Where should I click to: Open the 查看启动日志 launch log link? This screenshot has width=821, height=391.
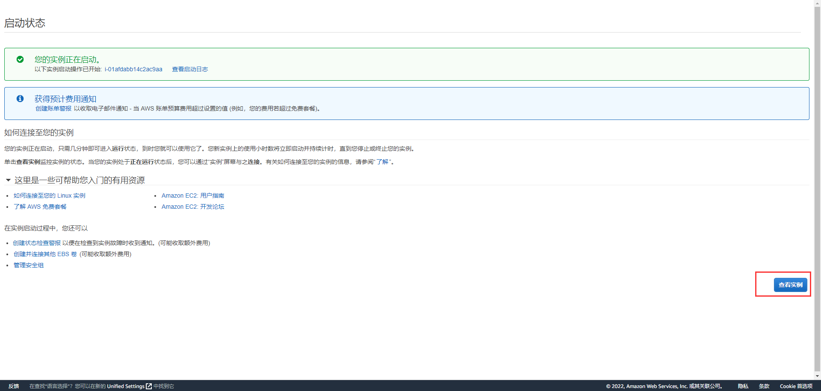190,69
